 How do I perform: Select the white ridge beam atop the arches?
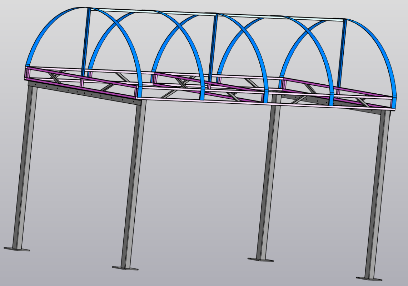tap(216, 15)
